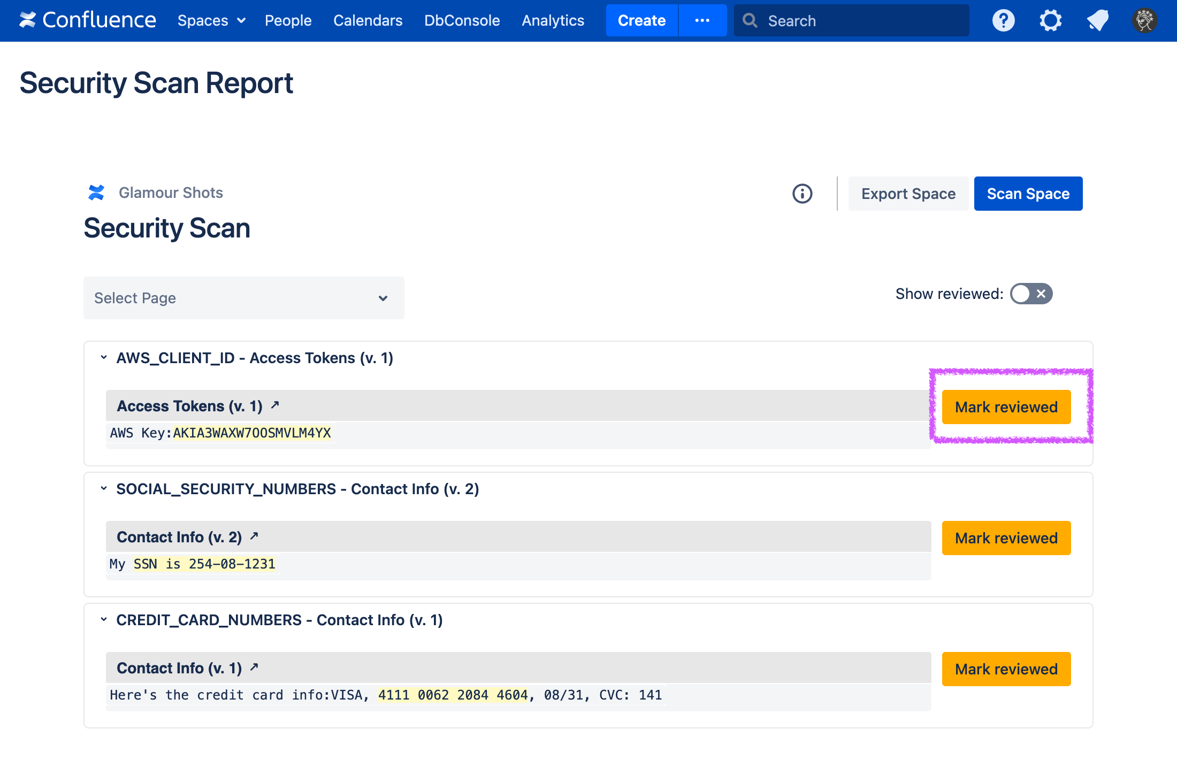Screen dimensions: 1177x768
Task: Collapse the SOCIAL_SECURITY_NUMBERS section
Action: [104, 488]
